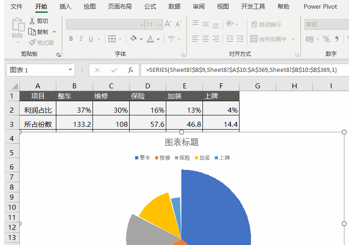Click the 整车 legend entry

click(x=143, y=158)
